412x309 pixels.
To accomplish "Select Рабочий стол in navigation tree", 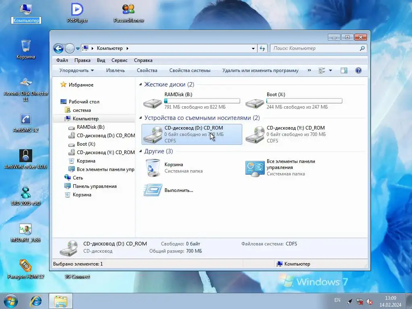I will [84, 102].
